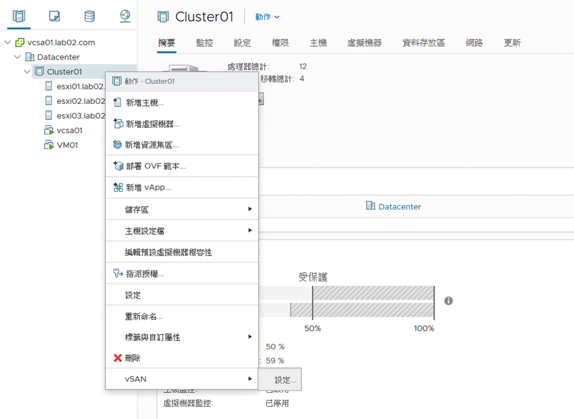This screenshot has height=419, width=574.
Task: Collapse the Datacenter tree node
Action: point(17,57)
